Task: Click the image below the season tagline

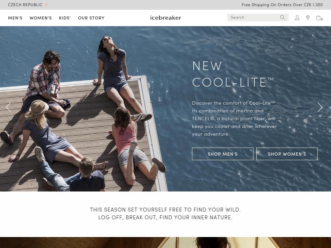Action: (x=165, y=243)
